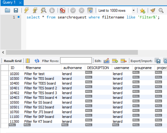Screen dimensions: 167x133
Task: Click the Stop execution hand icon
Action: coord(52,10)
